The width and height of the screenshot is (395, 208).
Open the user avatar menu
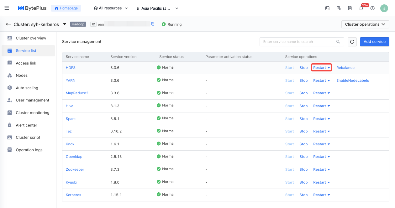coord(384,8)
